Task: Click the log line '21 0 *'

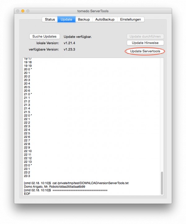Action: (28, 94)
